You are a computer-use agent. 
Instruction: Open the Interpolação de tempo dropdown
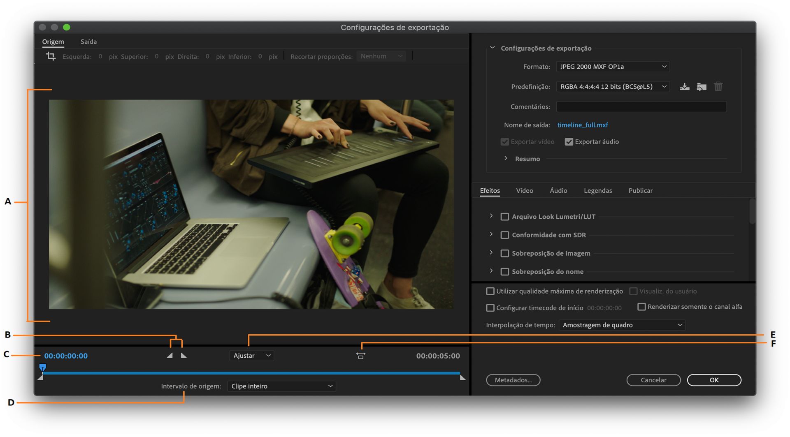(622, 325)
